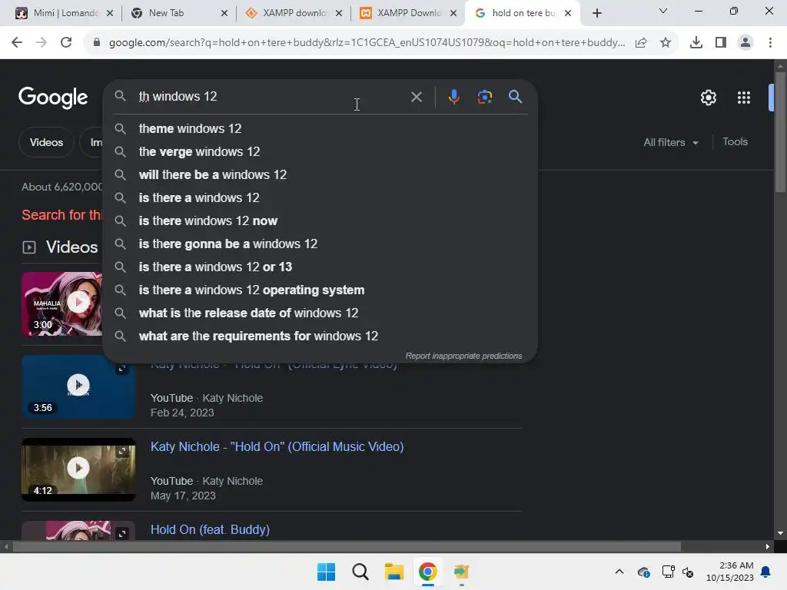
Task: Pick 'is there windows 12 now'
Action: [x=320, y=220]
